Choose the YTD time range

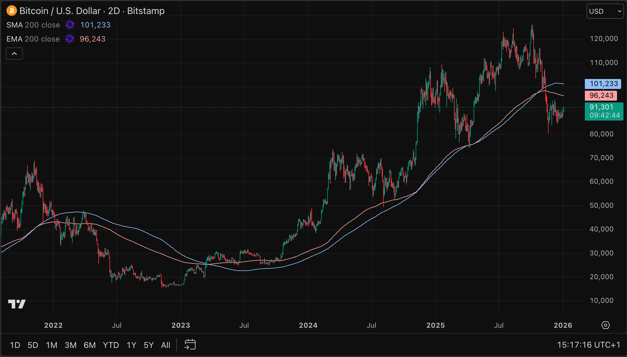tap(111, 345)
